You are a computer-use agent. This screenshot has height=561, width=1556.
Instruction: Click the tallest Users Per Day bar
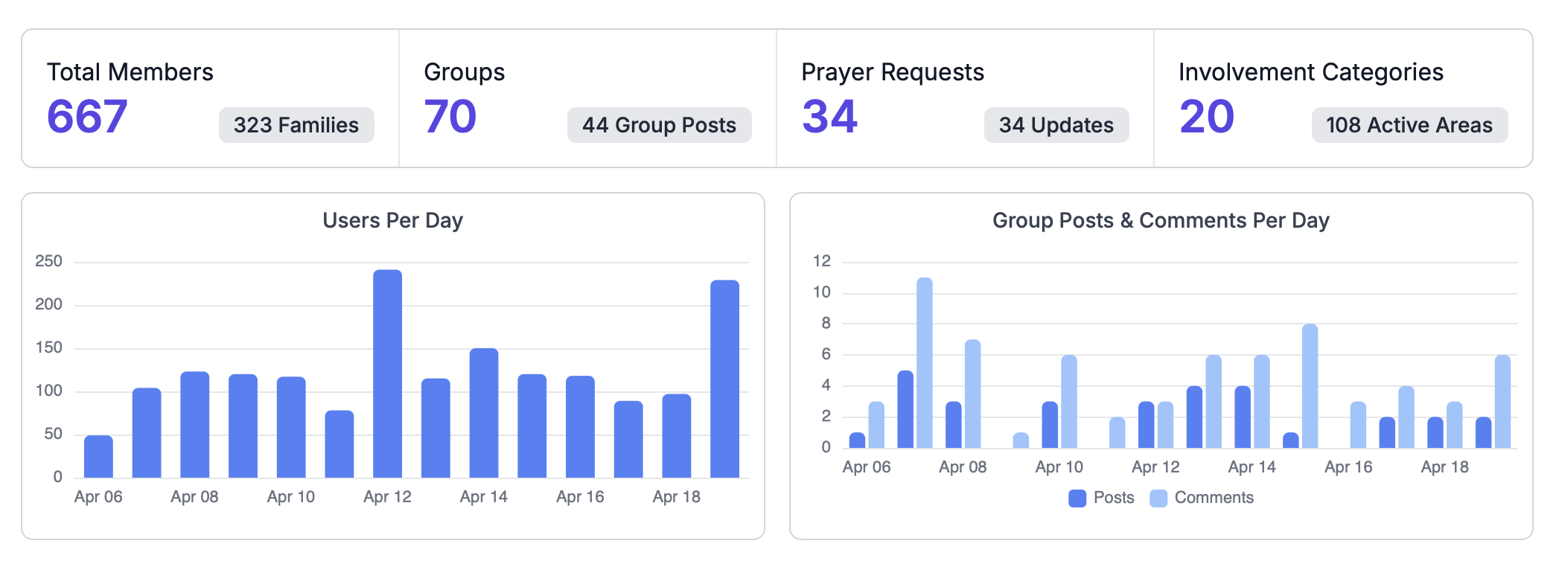pos(387,374)
